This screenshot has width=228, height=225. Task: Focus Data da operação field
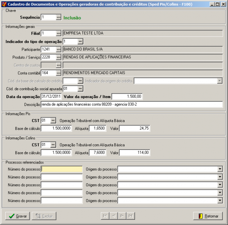[51, 97]
